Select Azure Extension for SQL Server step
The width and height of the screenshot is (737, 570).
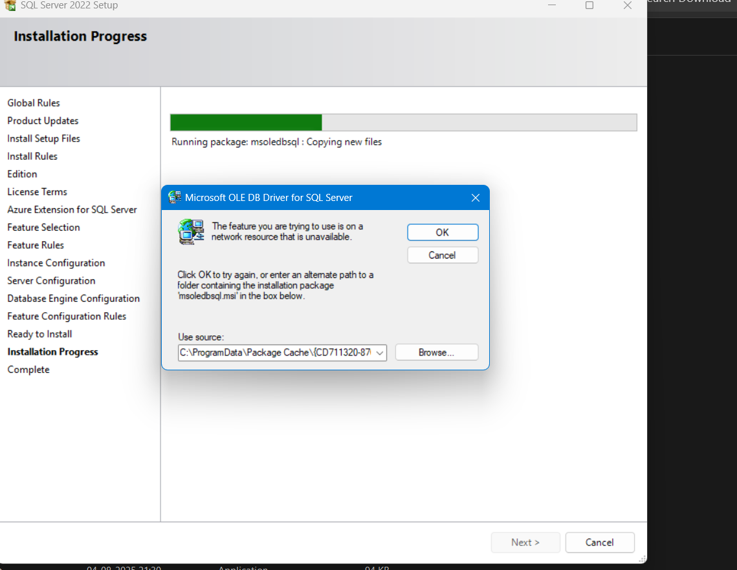(x=72, y=209)
